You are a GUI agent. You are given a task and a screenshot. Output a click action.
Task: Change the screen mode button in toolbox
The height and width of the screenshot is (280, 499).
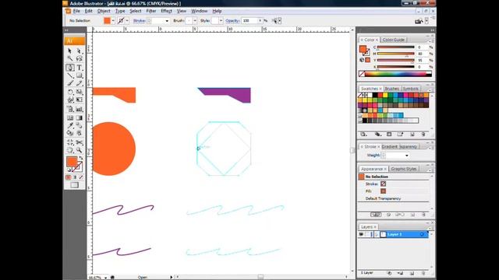click(75, 185)
